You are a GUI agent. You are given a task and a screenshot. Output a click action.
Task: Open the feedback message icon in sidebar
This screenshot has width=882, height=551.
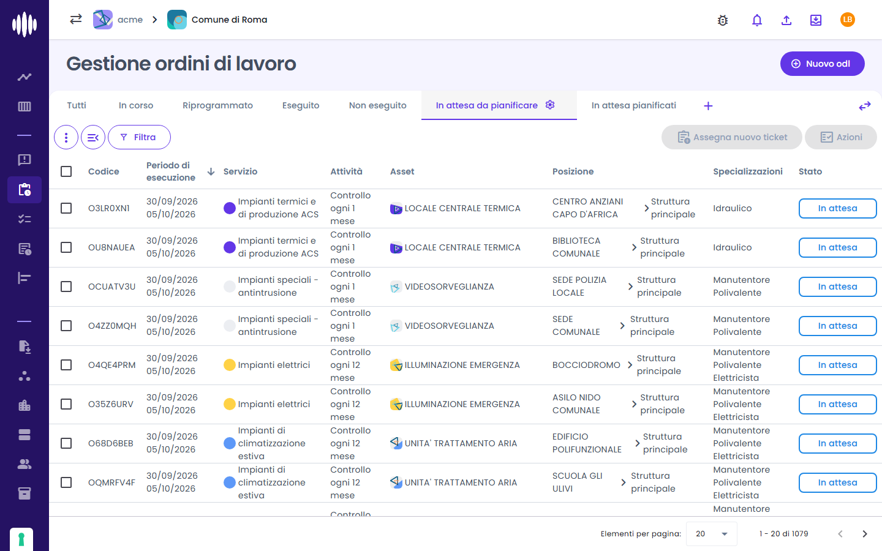pyautogui.click(x=24, y=160)
